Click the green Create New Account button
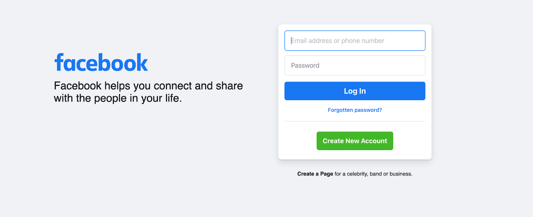Screen dimensions: 533x217 (354, 141)
